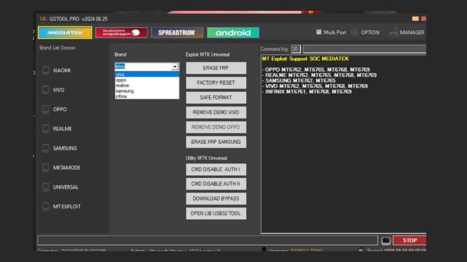Click REMOVE DEMO VIVO button
Viewport: 467px width, 262px height.
tap(216, 112)
